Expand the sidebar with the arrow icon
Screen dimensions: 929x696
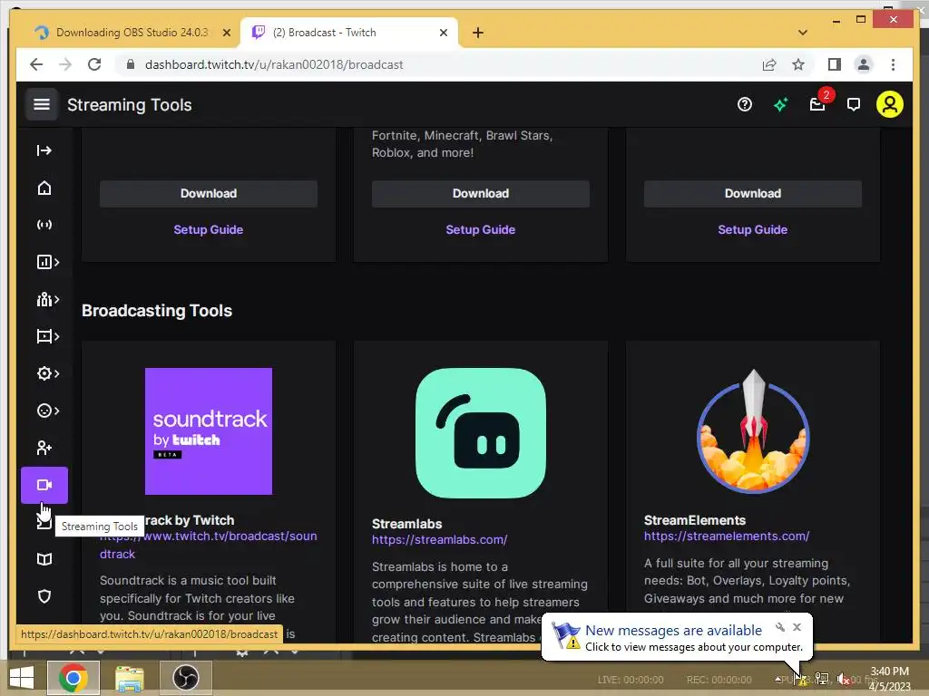[44, 150]
